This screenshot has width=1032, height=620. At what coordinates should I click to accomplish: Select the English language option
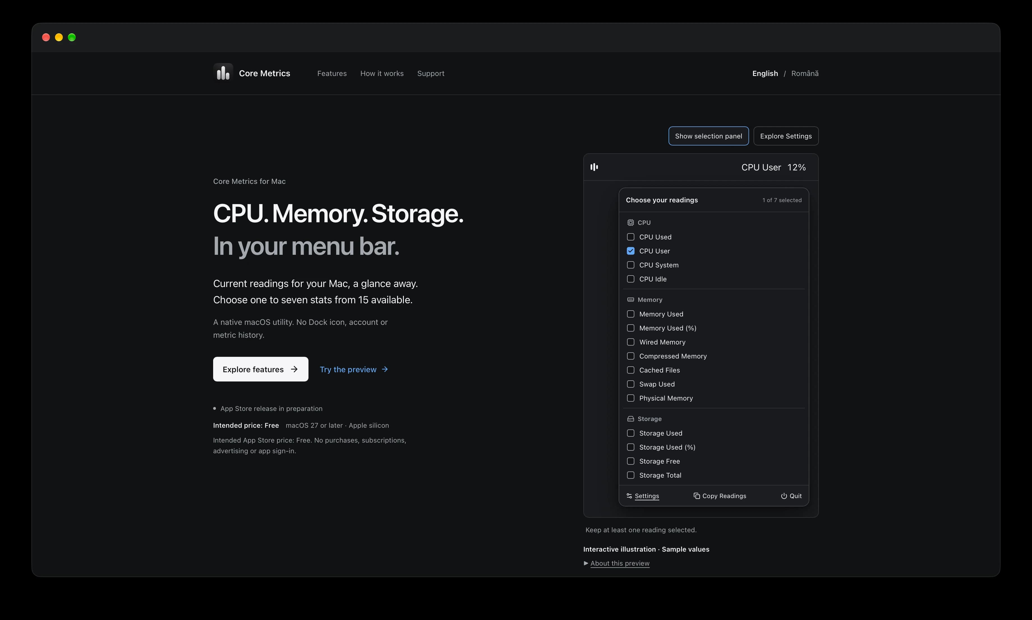pyautogui.click(x=765, y=73)
